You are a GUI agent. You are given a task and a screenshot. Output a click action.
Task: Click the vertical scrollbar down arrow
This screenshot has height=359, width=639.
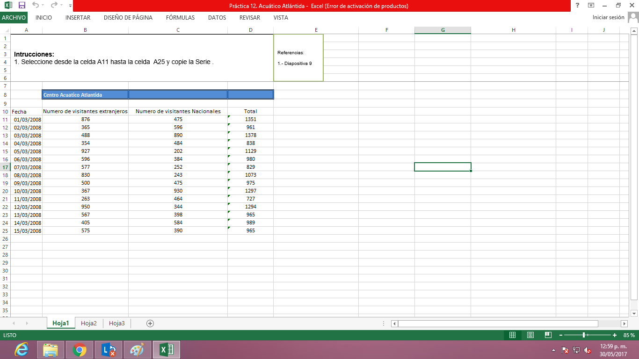tap(634, 313)
